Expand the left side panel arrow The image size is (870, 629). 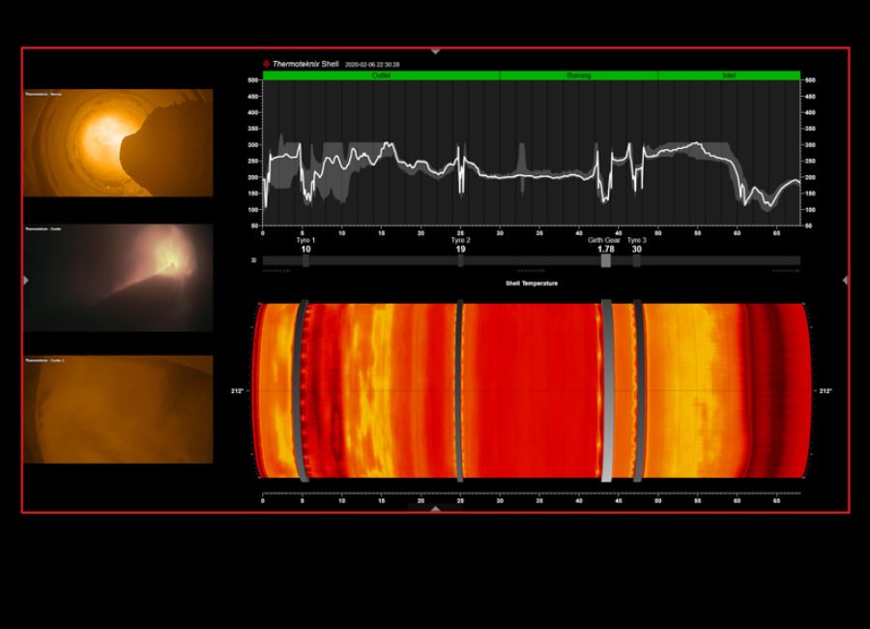26,280
